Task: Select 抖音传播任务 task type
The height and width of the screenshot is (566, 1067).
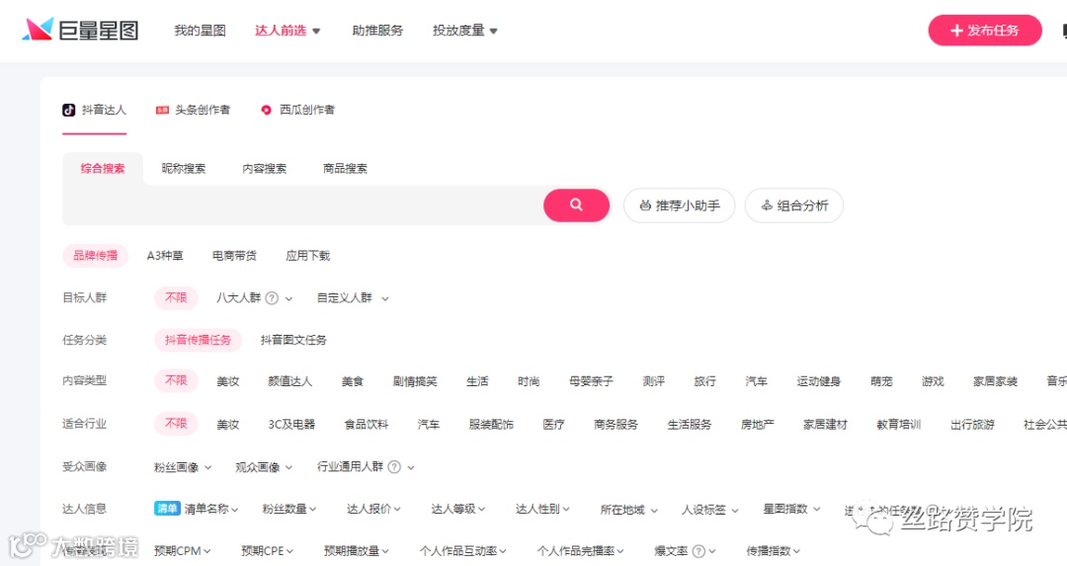Action: [198, 340]
